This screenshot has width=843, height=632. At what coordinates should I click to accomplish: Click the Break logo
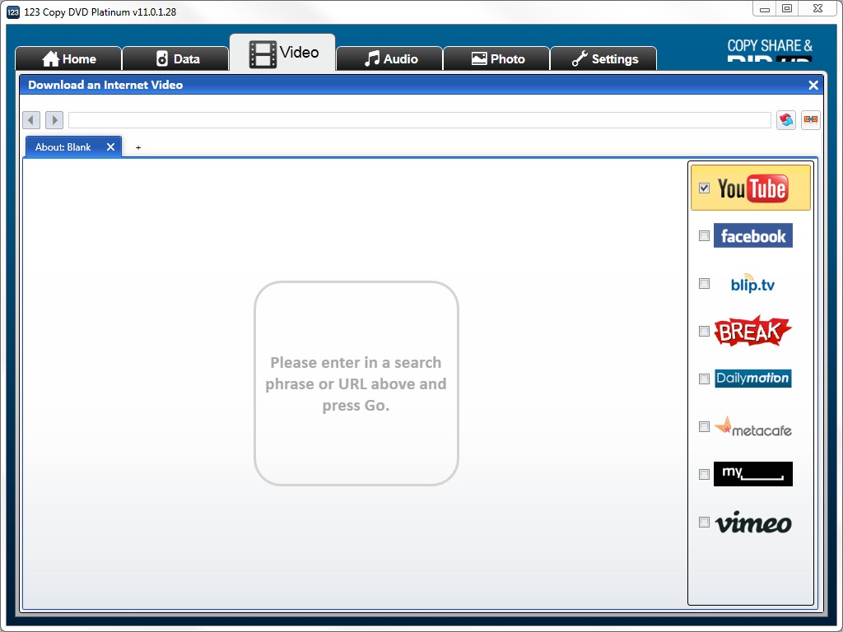point(752,331)
